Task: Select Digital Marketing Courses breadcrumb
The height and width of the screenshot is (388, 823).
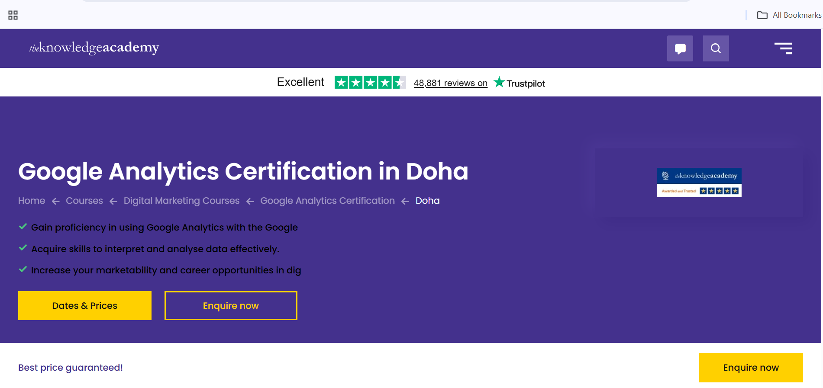Action: coord(181,201)
